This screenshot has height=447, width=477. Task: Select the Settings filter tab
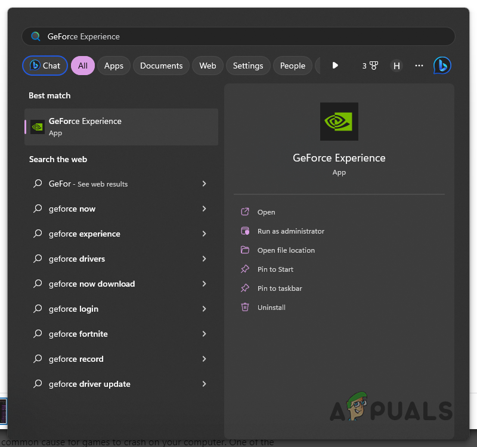248,66
